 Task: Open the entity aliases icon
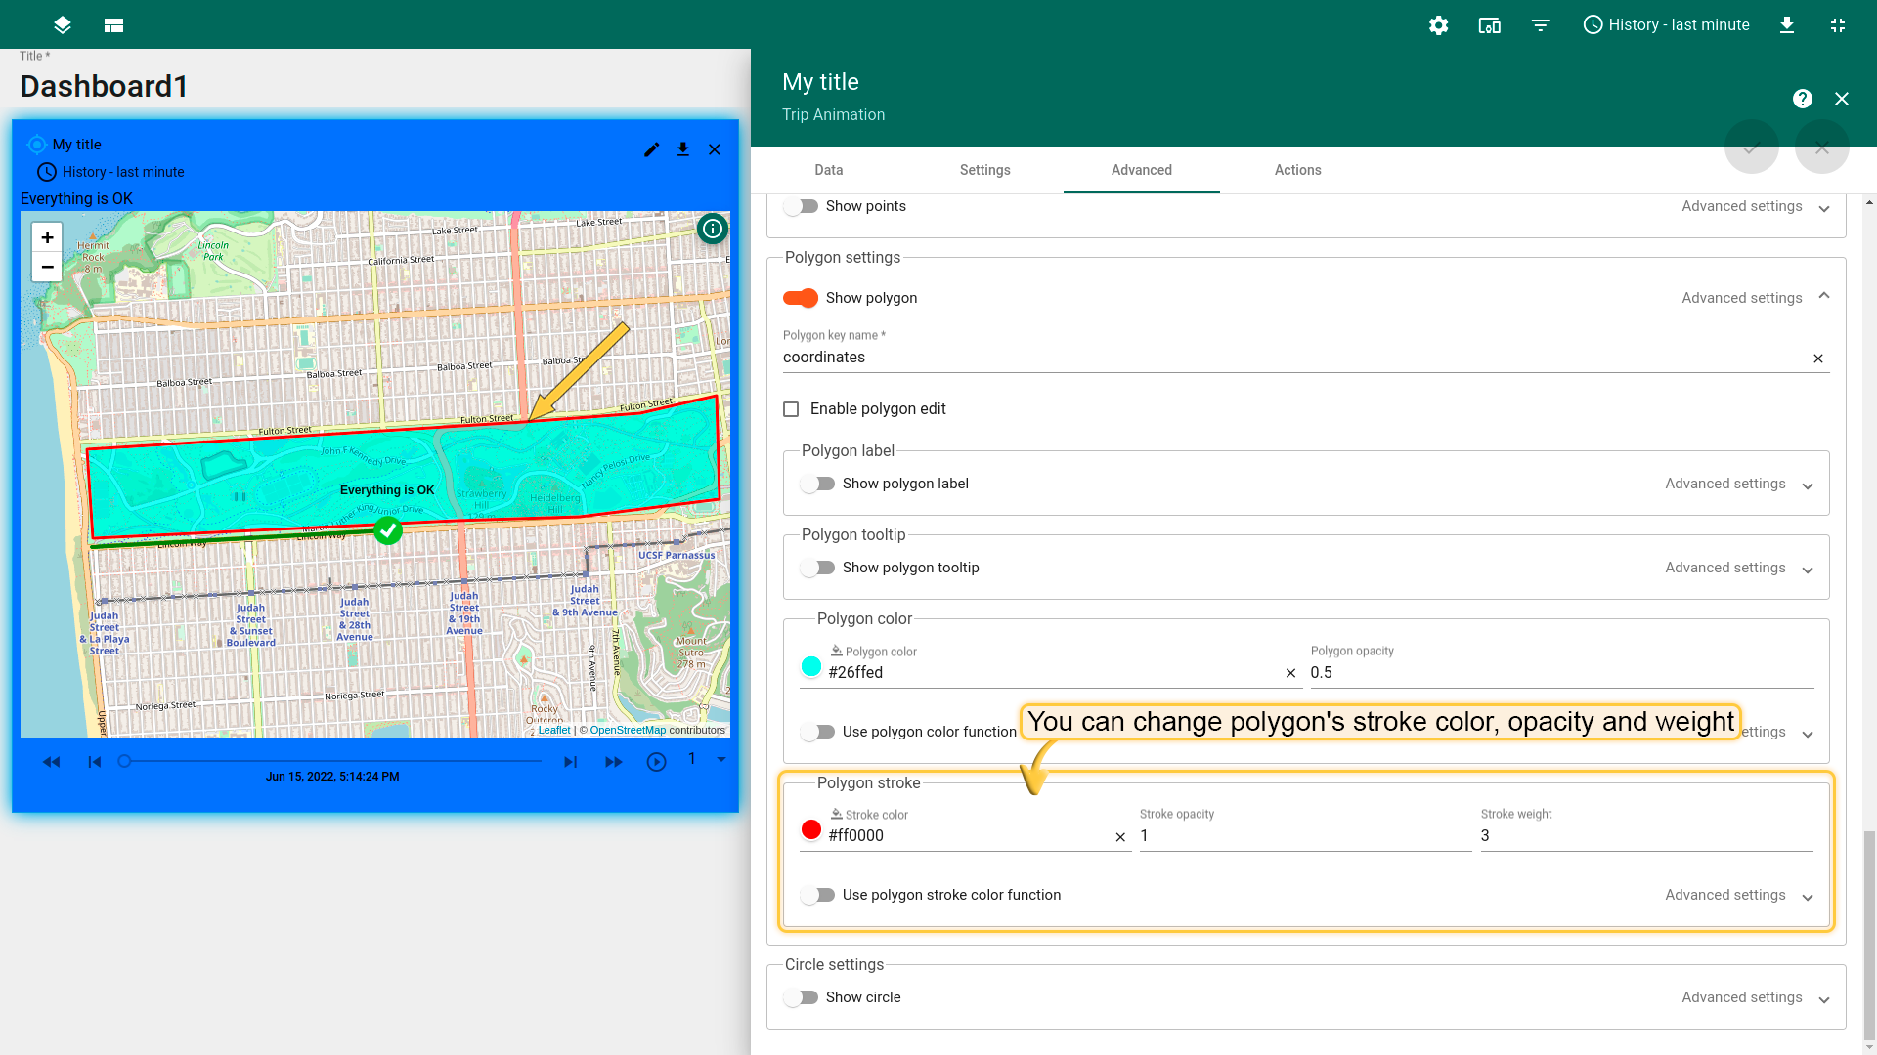(x=1489, y=25)
